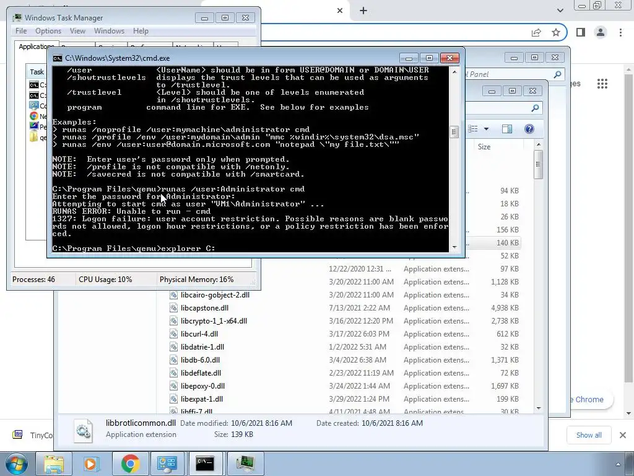
Task: Select the libdatrie-1.dll file
Action: point(202,347)
